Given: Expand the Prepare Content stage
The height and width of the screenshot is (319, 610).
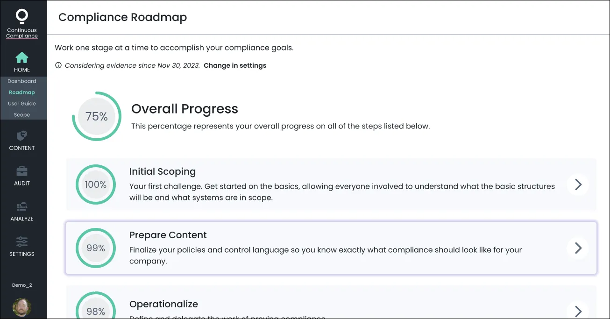Looking at the screenshot, I should (x=578, y=248).
